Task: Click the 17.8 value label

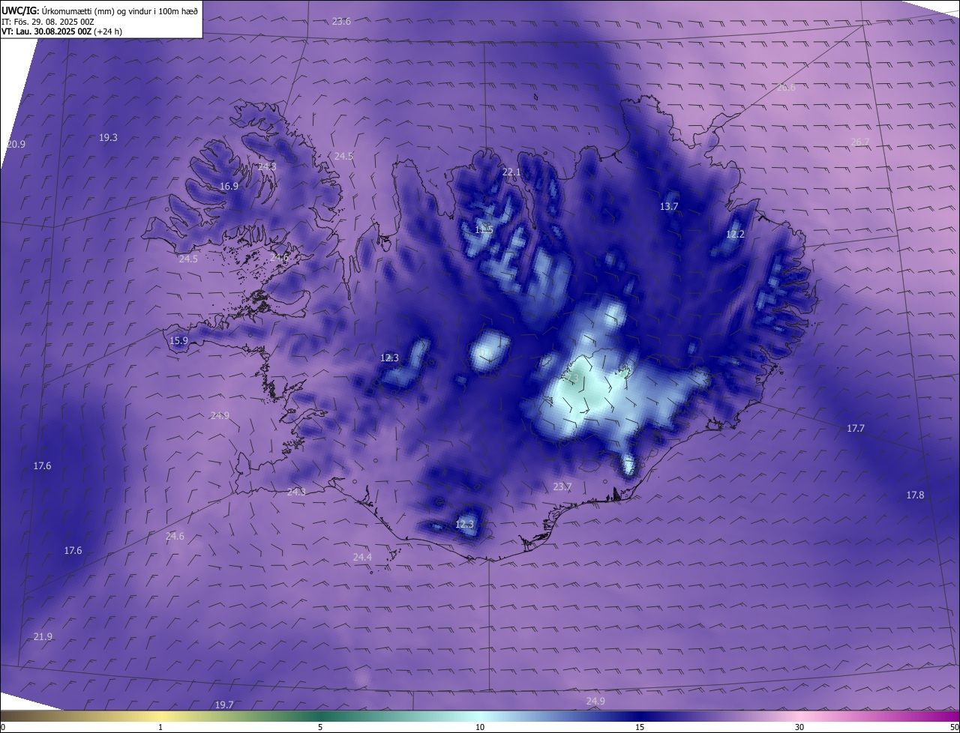Action: tap(915, 495)
